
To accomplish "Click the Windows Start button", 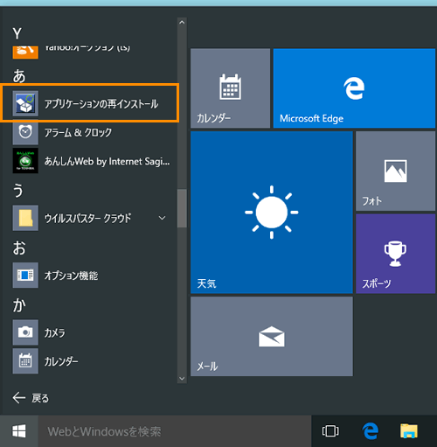I will (x=19, y=431).
